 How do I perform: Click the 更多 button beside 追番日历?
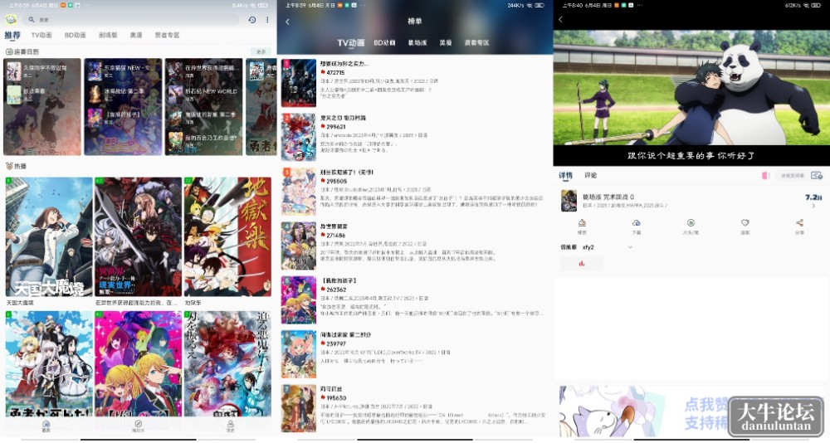(261, 52)
